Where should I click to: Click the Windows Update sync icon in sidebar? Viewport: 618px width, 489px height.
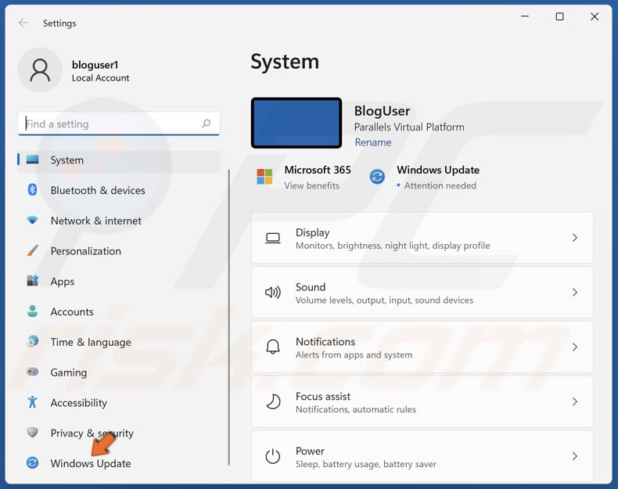click(x=32, y=463)
